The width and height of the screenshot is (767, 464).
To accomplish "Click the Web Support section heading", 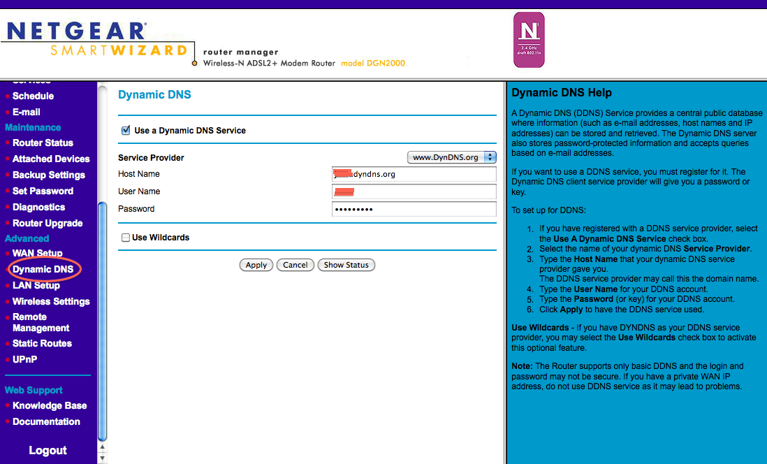I will (34, 390).
